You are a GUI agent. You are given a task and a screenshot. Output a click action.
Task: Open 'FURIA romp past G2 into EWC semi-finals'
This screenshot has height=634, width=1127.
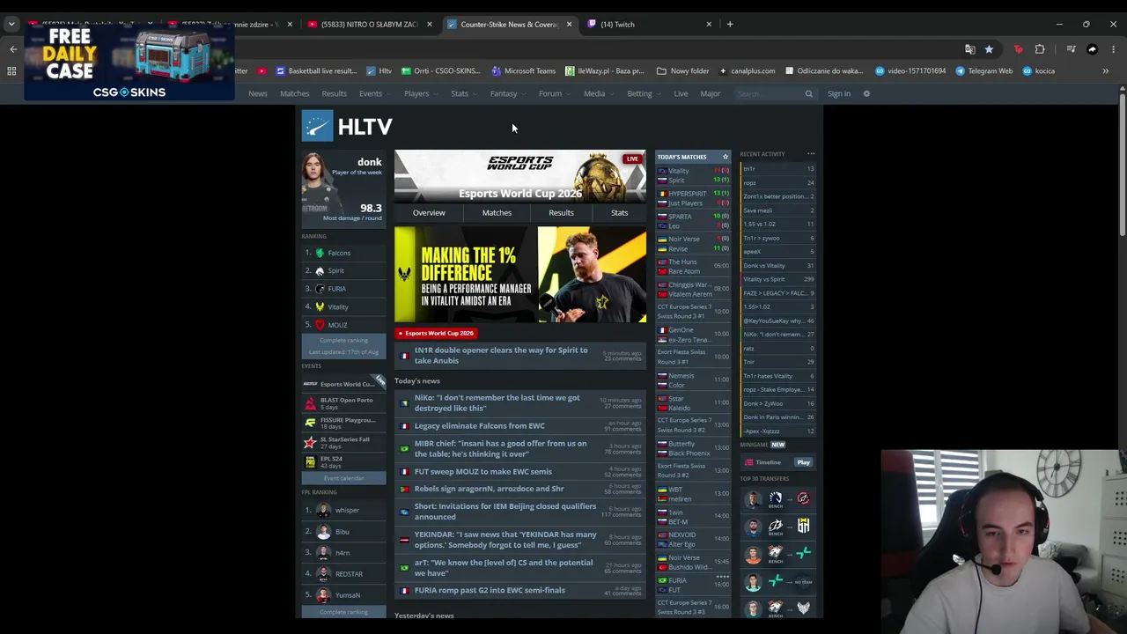click(x=490, y=590)
